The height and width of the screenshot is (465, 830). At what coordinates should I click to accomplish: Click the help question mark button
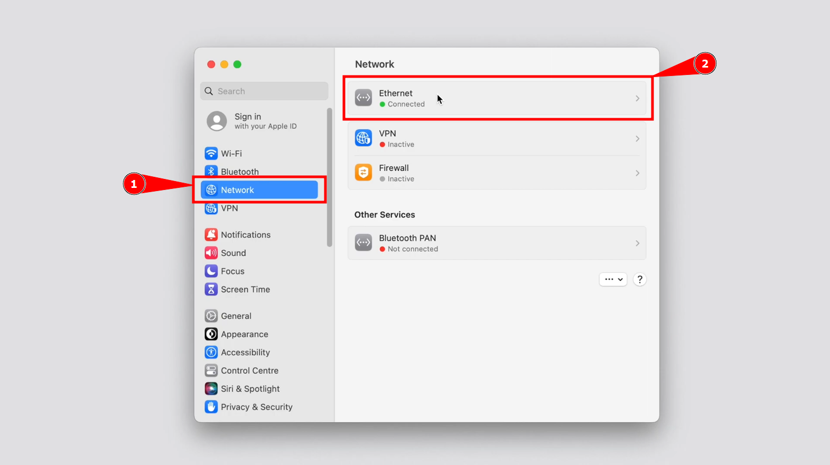pos(640,279)
